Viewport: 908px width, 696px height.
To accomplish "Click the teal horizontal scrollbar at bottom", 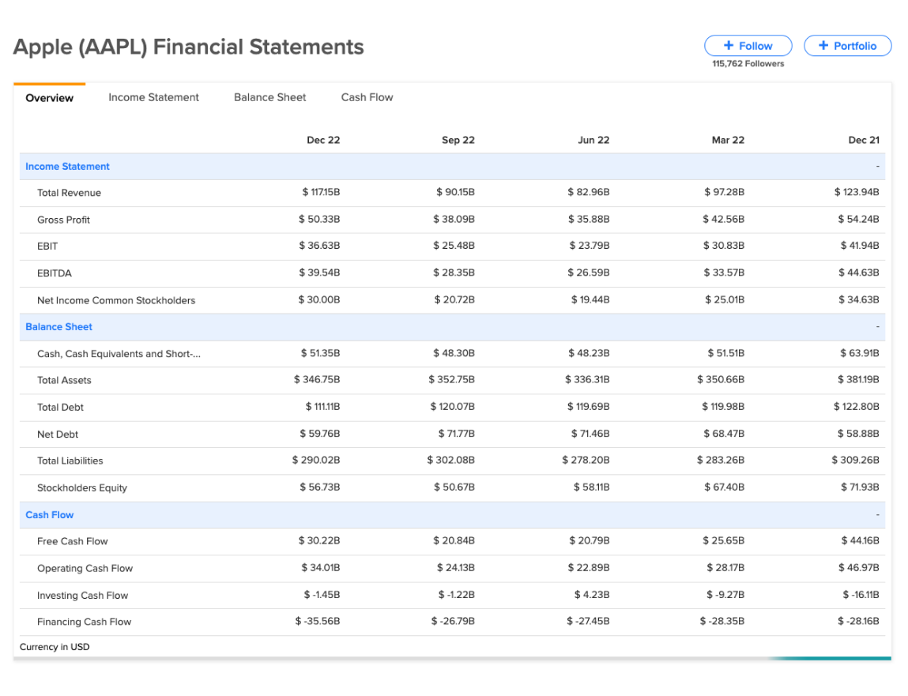I will [x=831, y=658].
